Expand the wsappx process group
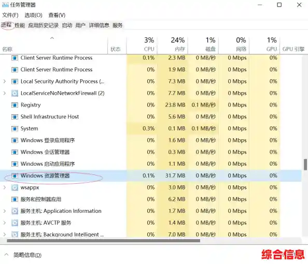The height and width of the screenshot is (264, 308). (5, 187)
